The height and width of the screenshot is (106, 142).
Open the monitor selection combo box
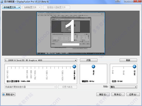tap(41, 60)
